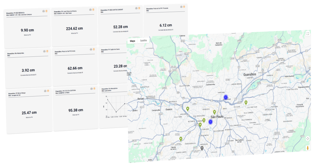
Task: Select the 3.92 cm reading
Action: click(x=28, y=70)
